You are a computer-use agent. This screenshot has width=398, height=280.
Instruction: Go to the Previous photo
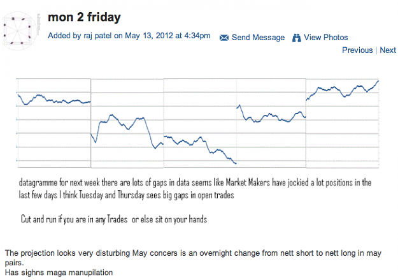pyautogui.click(x=357, y=50)
